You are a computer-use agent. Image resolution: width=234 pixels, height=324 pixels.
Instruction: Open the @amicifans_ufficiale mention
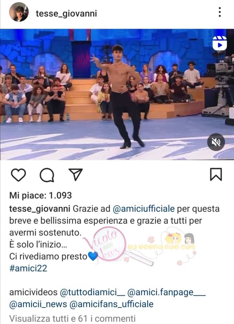[111, 304]
